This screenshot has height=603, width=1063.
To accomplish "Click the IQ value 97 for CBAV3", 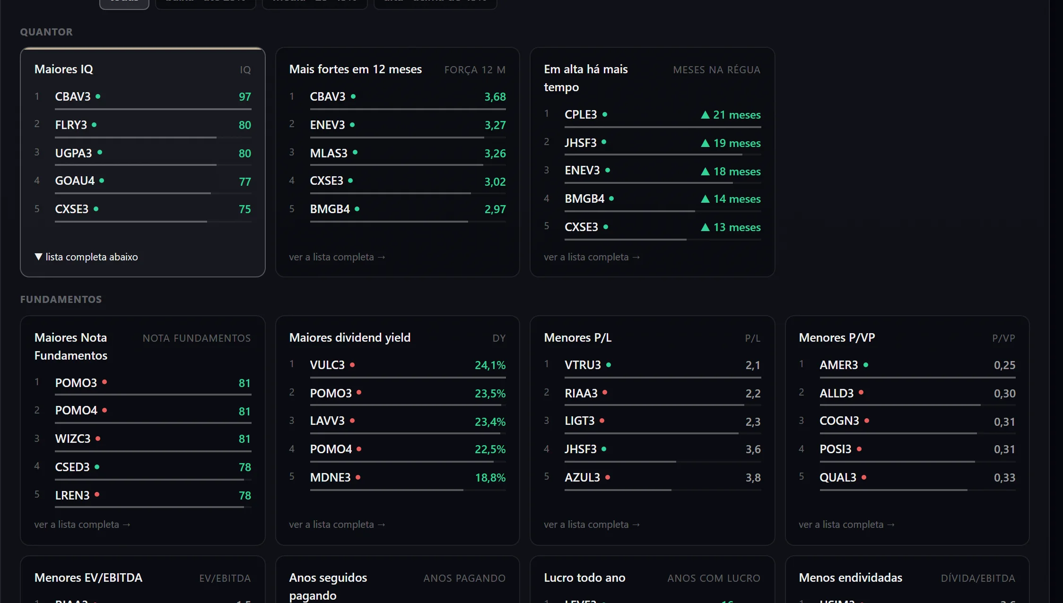I will point(245,97).
